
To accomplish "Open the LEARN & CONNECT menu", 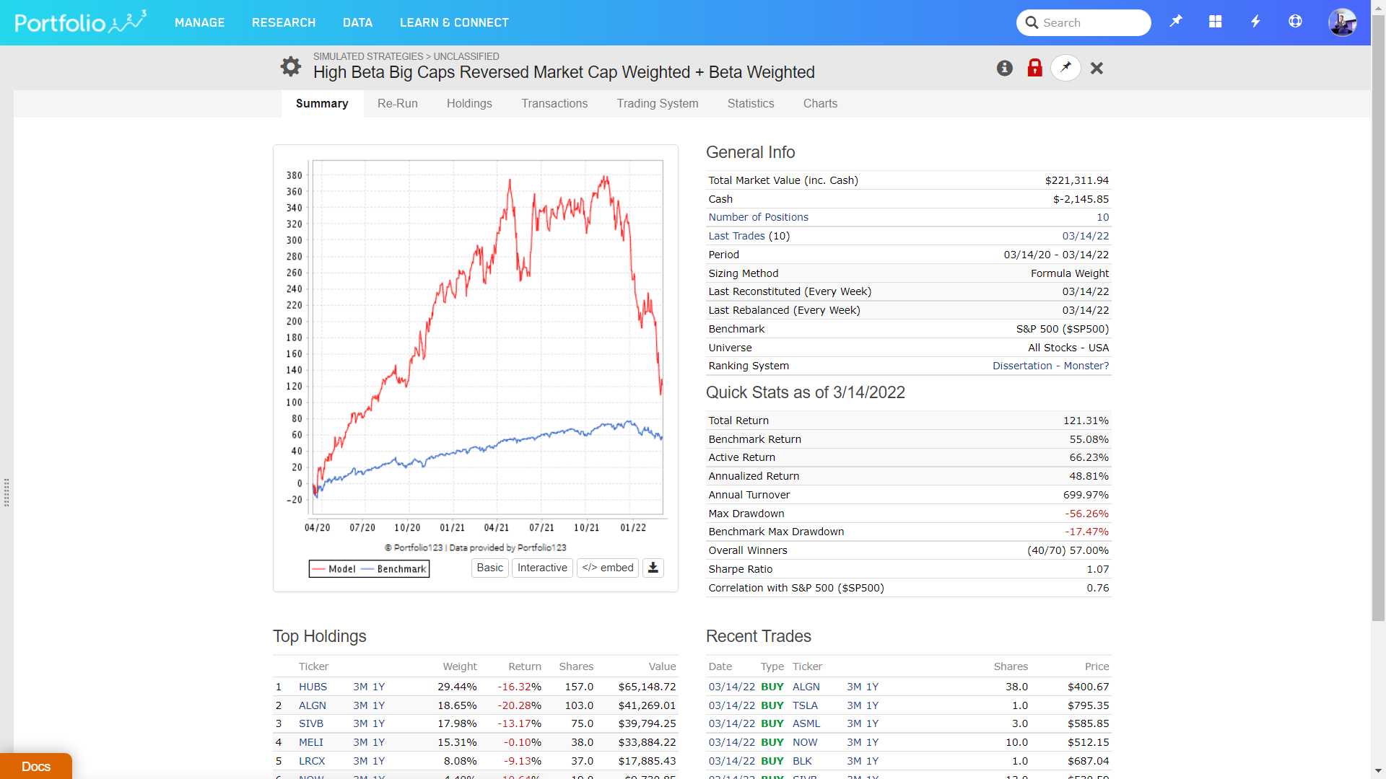I will click(x=454, y=22).
